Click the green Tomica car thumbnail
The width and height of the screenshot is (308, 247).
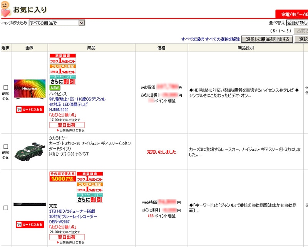pos(30,152)
